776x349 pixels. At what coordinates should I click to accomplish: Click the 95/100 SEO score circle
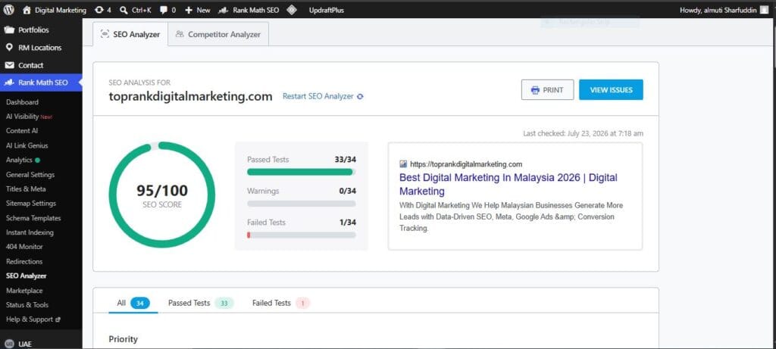point(162,195)
